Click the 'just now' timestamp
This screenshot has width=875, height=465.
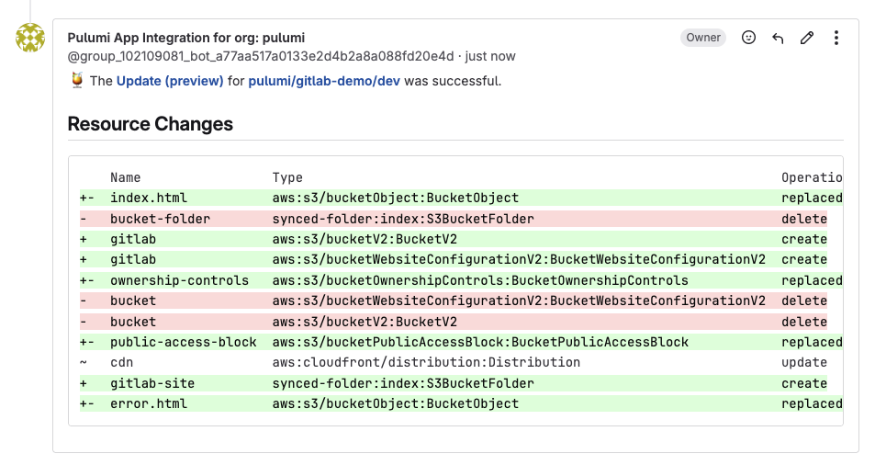click(490, 56)
